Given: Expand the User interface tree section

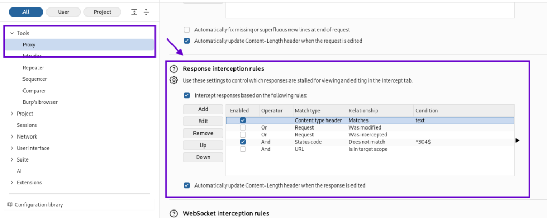Looking at the screenshot, I should [x=12, y=148].
